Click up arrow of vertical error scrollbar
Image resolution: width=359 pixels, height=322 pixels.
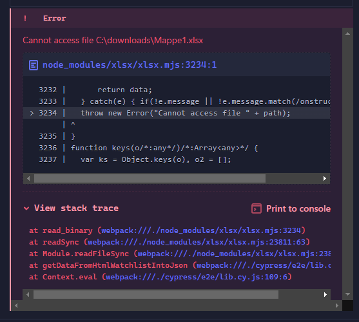pos(347,34)
